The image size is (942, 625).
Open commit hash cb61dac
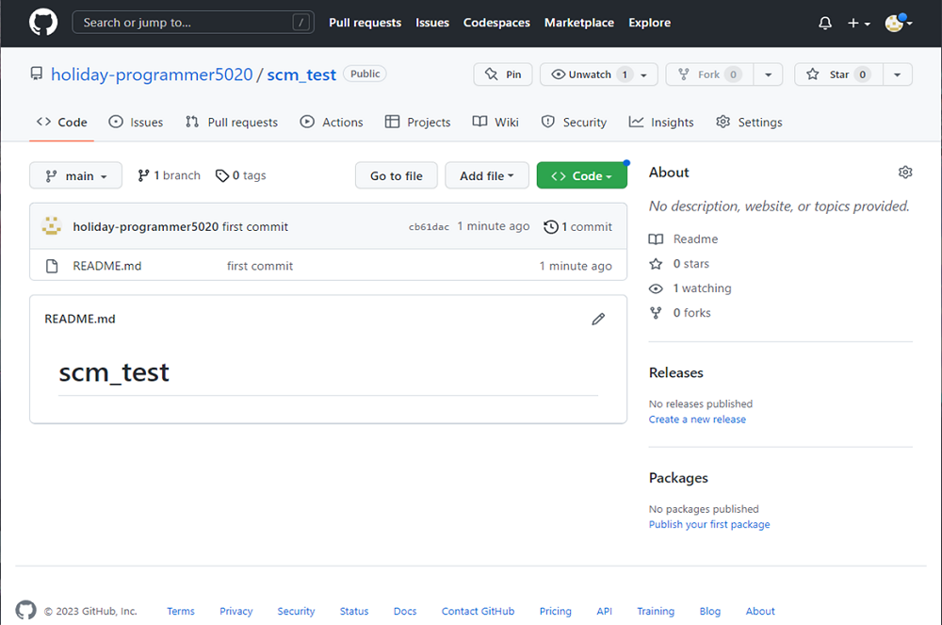(x=429, y=227)
